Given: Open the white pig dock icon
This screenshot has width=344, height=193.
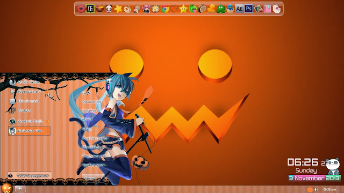Looking at the screenshot, I should [x=277, y=9].
